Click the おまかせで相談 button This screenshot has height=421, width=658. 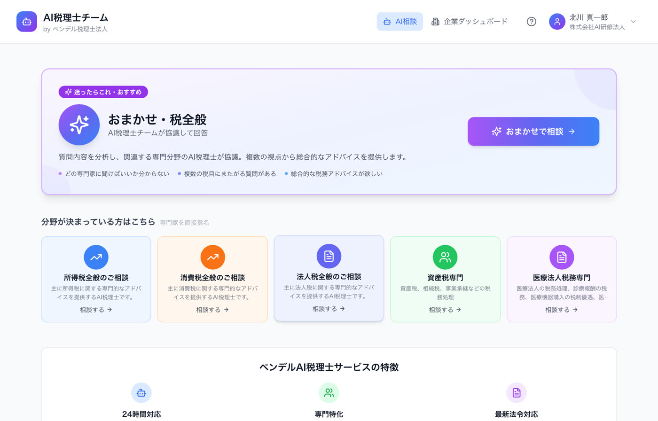click(x=533, y=132)
